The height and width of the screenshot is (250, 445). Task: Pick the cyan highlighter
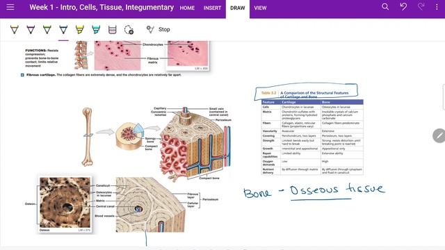(x=96, y=29)
